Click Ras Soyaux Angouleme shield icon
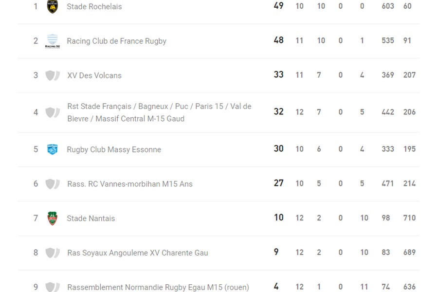This screenshot has width=438, height=292. tap(52, 253)
